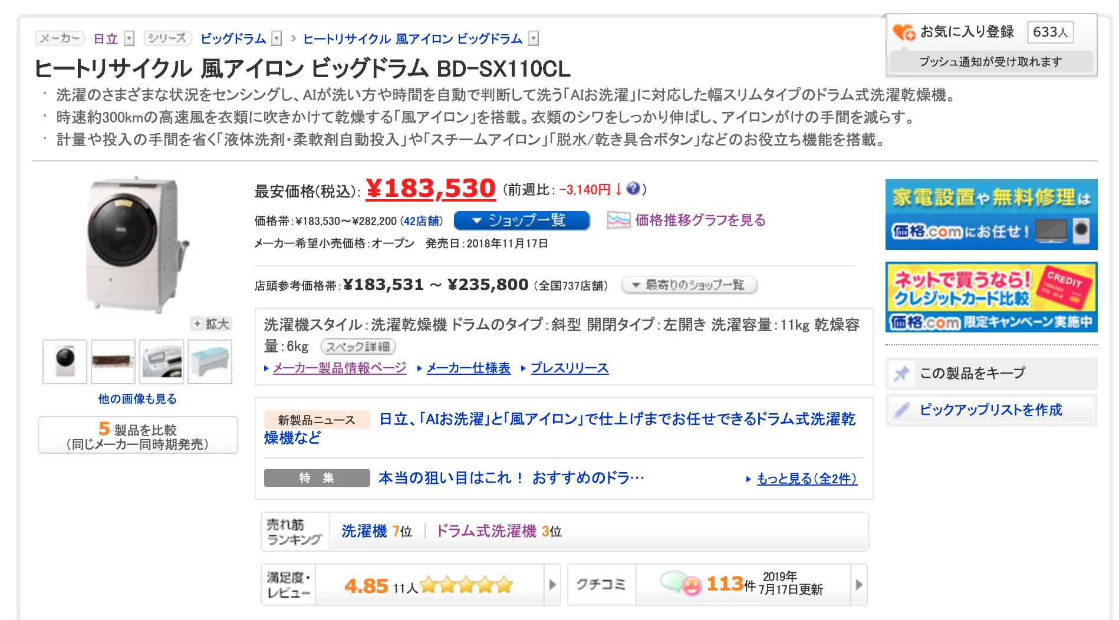This screenshot has width=1119, height=620.
Task: Click the arrow beside 113 kuchikomi count
Action: pos(858,585)
